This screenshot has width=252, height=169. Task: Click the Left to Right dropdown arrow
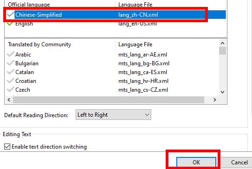point(147,115)
